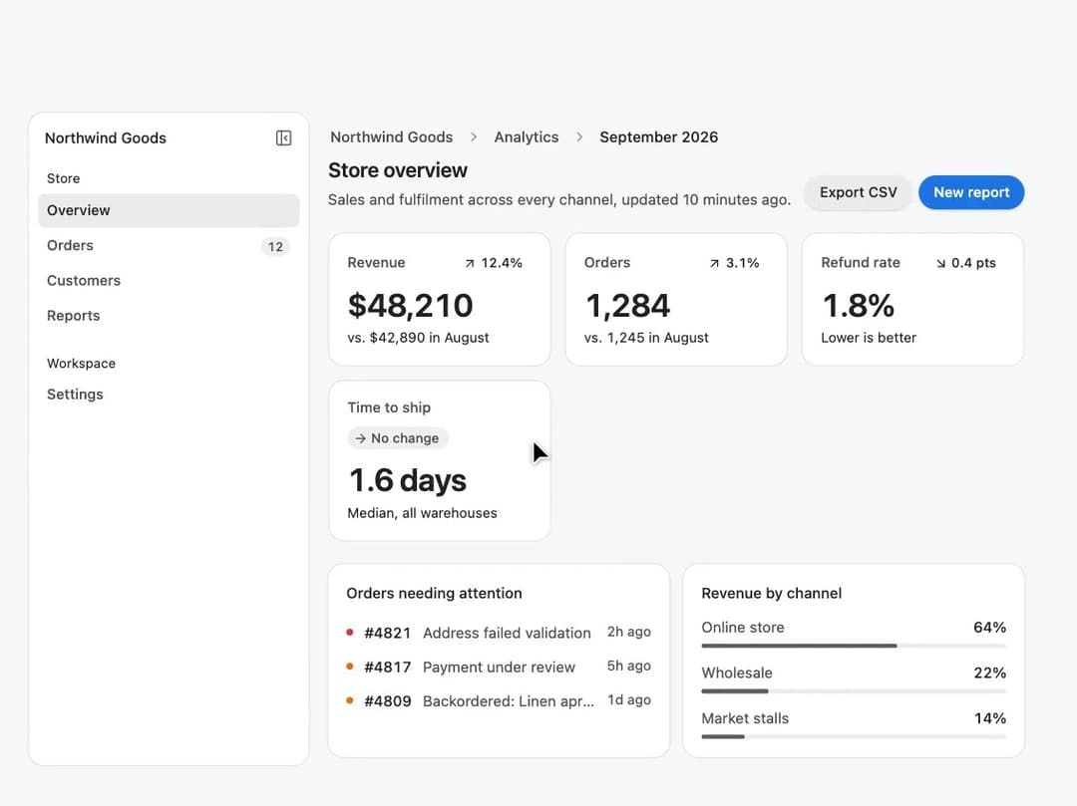Click the Wholesale revenue bar
This screenshot has width=1077, height=806.
[854, 690]
